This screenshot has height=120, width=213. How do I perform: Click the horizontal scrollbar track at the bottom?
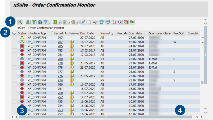[106, 117]
